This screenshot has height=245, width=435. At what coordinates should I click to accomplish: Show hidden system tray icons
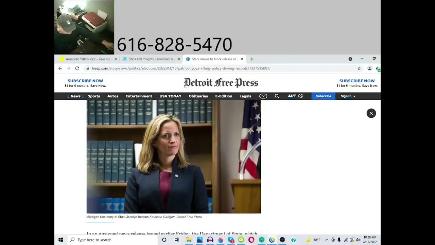327,240
